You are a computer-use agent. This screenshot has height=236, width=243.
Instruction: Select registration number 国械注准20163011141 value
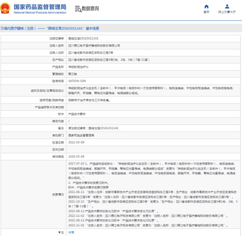pyautogui.click(x=83, y=39)
